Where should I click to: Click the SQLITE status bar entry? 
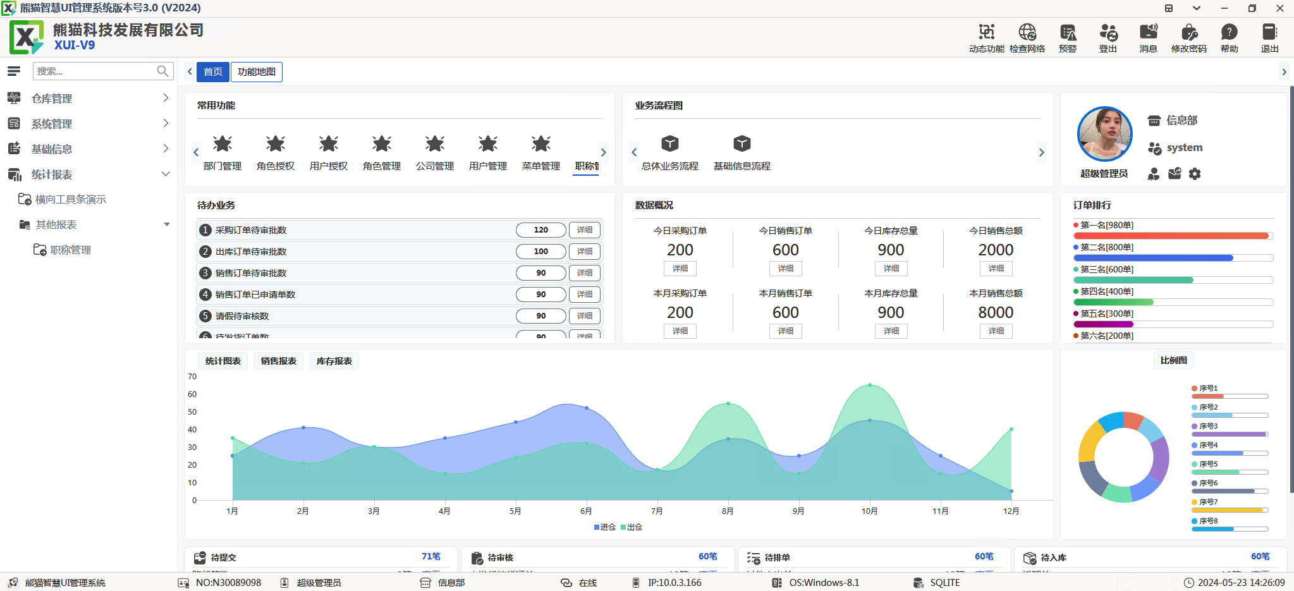937,583
